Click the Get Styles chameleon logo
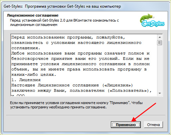 pos(152,20)
